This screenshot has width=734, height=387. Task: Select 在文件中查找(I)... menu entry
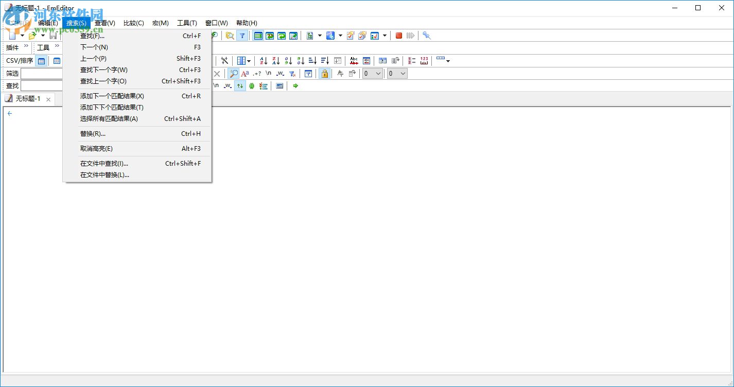coord(137,164)
